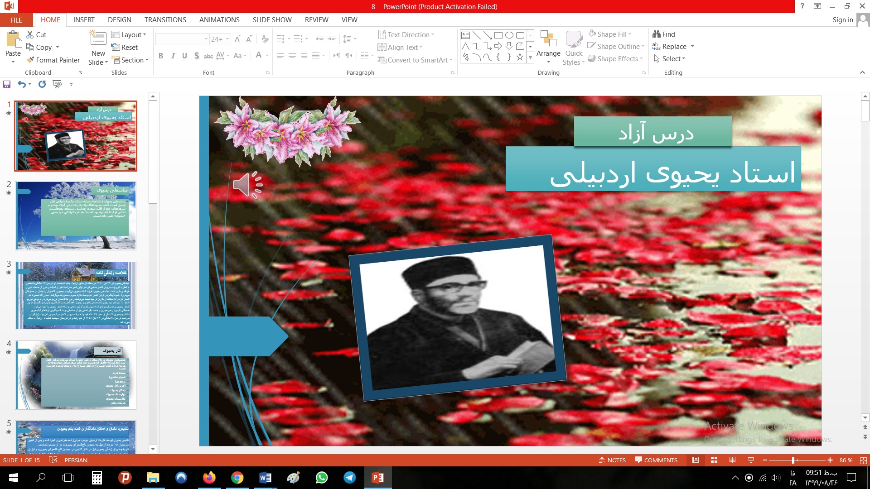The image size is (870, 489).
Task: Click Sign in link
Action: (x=842, y=20)
